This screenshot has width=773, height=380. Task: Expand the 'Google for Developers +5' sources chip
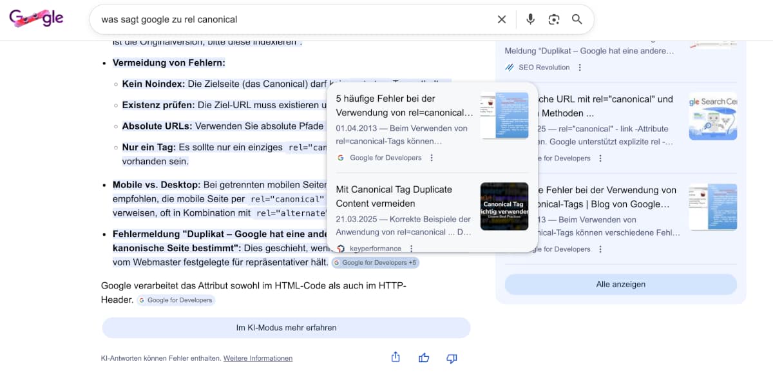coord(376,262)
